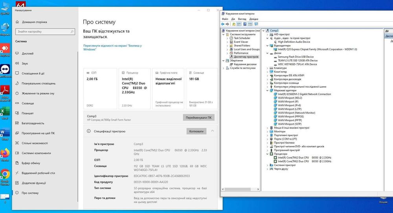The height and width of the screenshot is (213, 393).
Task: Select 'Task Scheduler' in the tree
Action: (x=242, y=38)
